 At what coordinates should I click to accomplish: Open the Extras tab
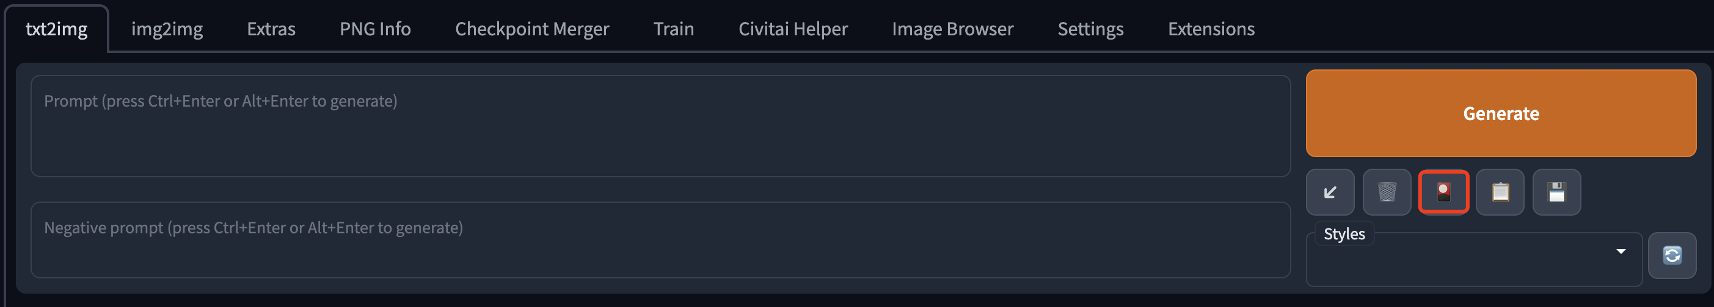click(271, 29)
